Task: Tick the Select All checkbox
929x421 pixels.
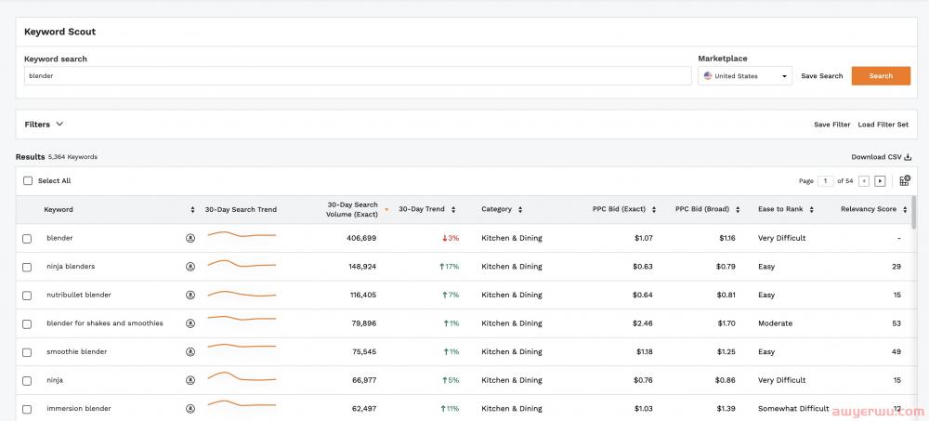Action: 28,181
